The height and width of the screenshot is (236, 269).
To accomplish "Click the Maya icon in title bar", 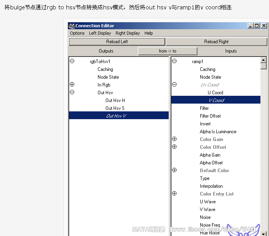I will (71, 26).
